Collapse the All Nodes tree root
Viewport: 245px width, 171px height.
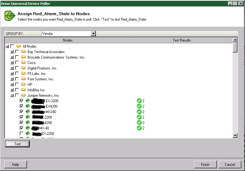pyautogui.click(x=7, y=46)
